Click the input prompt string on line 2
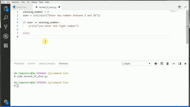The height and width of the screenshot is (107, 190). pyautogui.click(x=73, y=15)
